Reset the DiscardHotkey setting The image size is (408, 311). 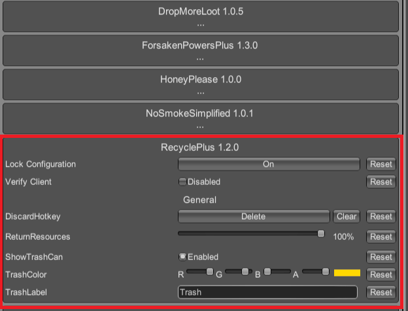tap(381, 216)
